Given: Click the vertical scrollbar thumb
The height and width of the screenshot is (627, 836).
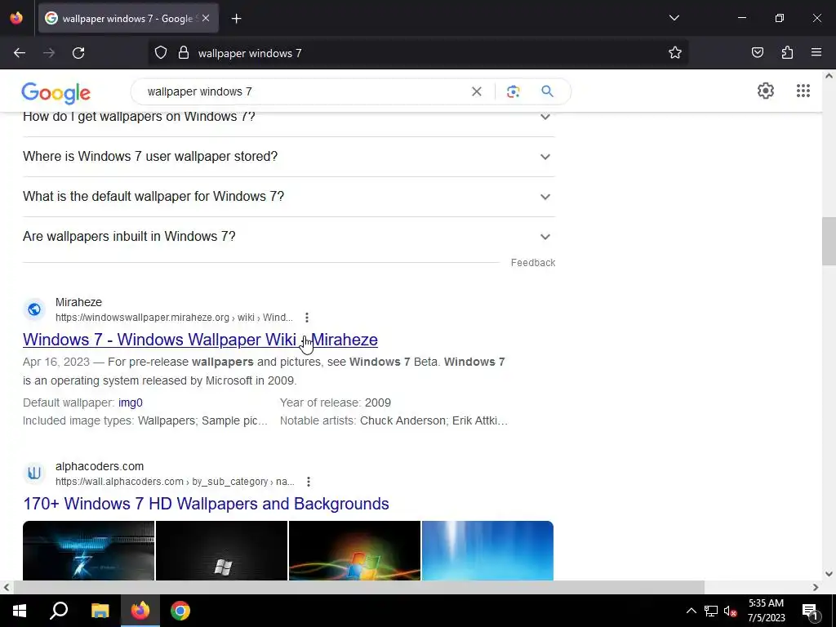Looking at the screenshot, I should 829,241.
